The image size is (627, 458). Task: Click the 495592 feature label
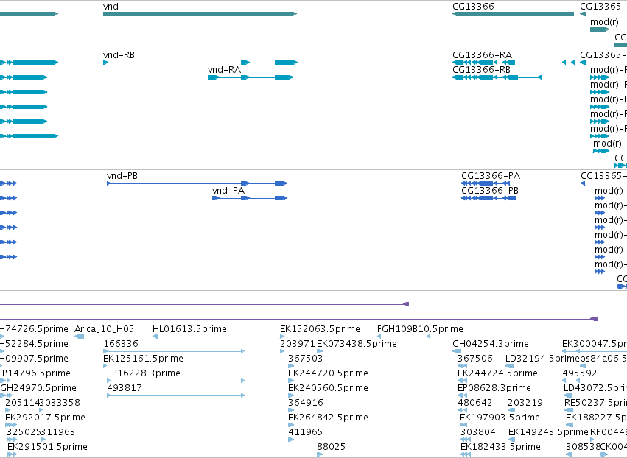579,373
